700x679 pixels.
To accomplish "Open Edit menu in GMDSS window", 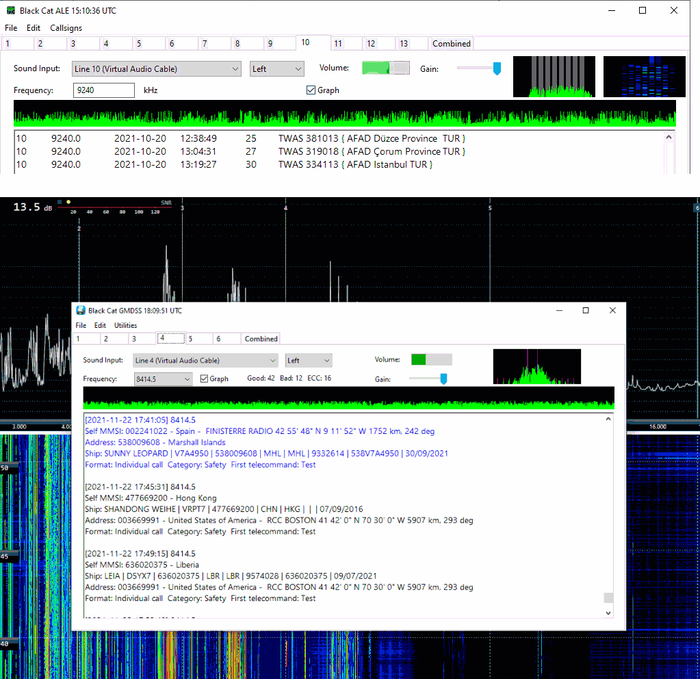I will (x=100, y=325).
